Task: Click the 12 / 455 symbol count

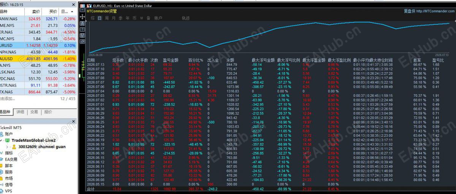Action: point(68,99)
